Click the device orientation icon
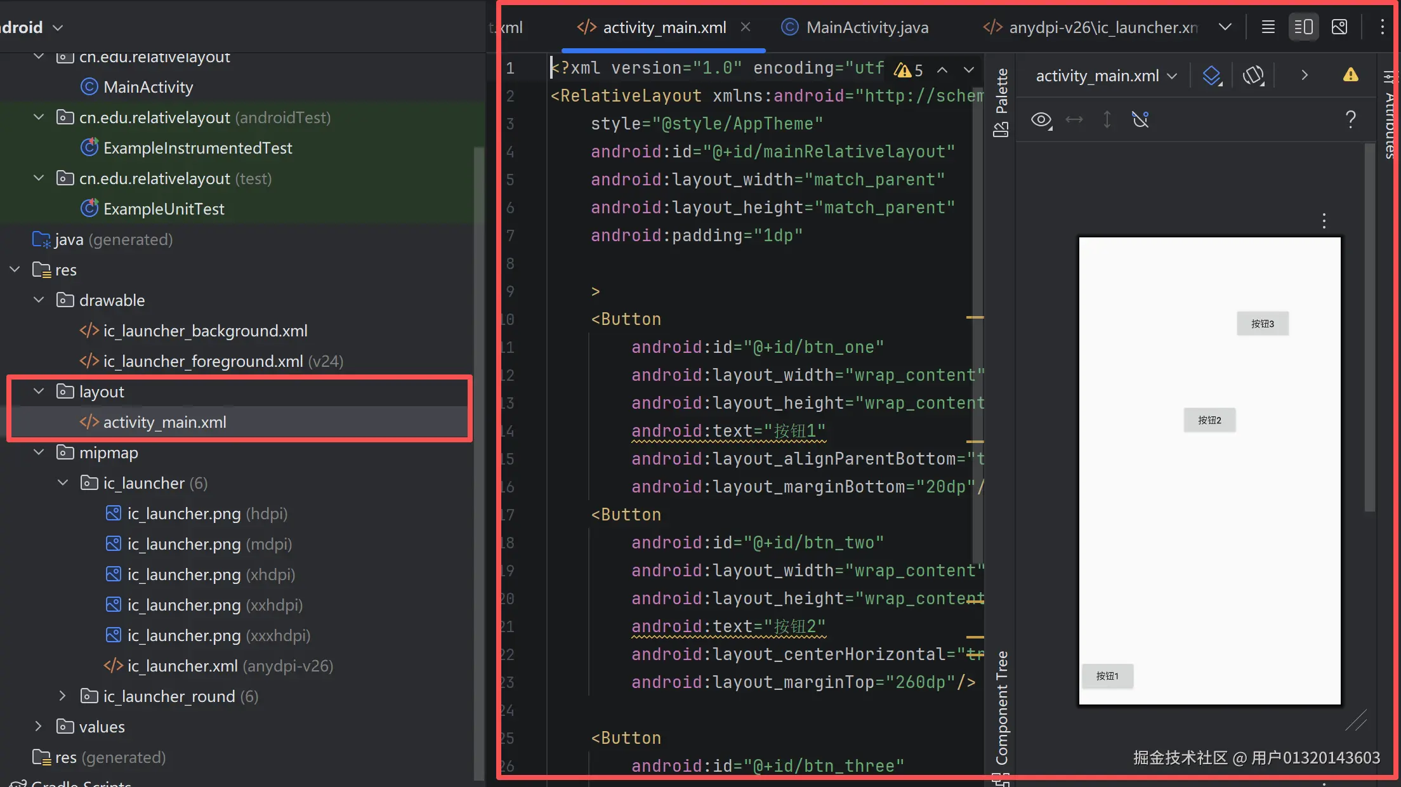The height and width of the screenshot is (787, 1401). point(1253,76)
